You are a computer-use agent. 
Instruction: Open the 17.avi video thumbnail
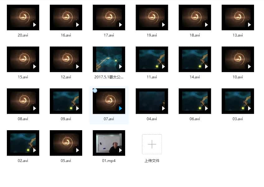tap(109, 17)
